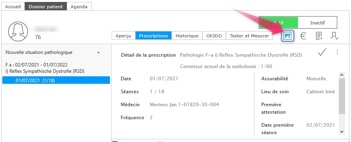Add new pathological situation with plus icon
The width and height of the screenshot is (351, 142).
coord(98,52)
